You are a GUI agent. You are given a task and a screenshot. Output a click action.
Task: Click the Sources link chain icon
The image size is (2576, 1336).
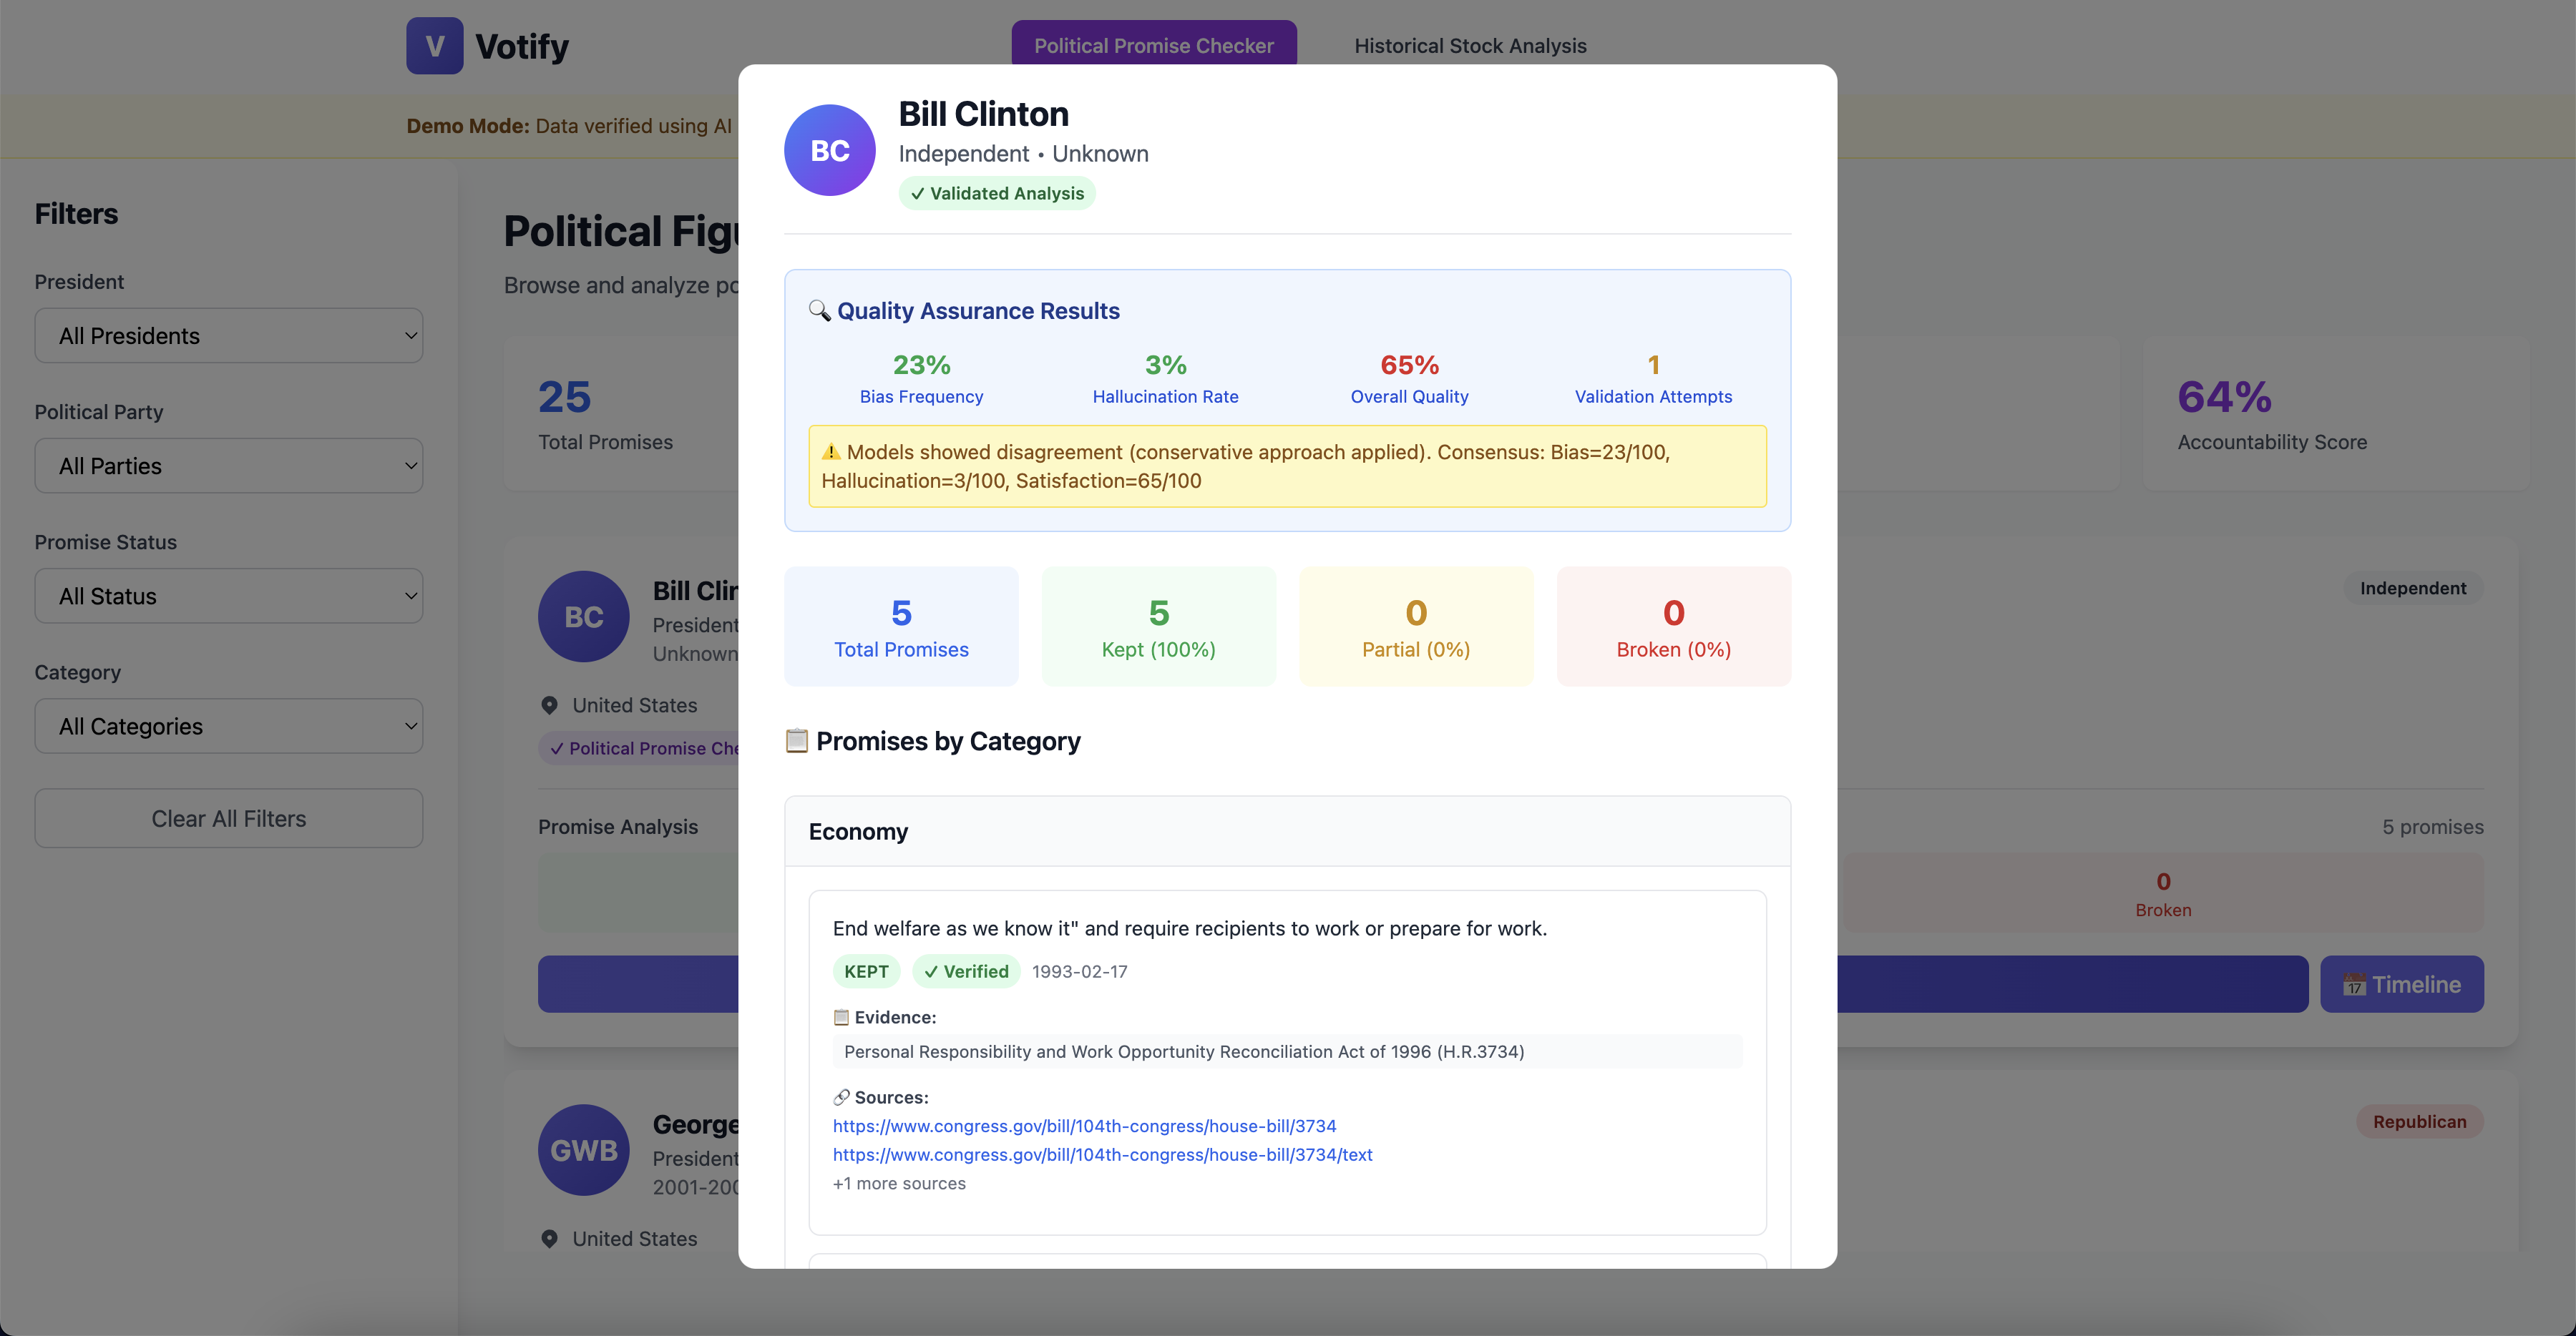pyautogui.click(x=841, y=1097)
